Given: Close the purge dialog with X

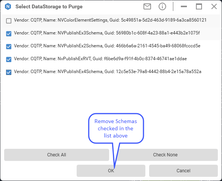Looking at the screenshot, I should 214,6.
